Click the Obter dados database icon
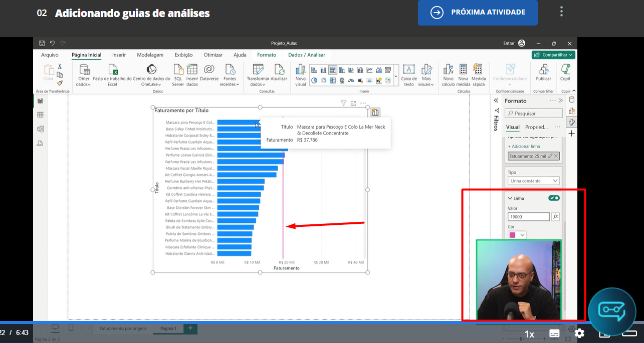 click(84, 70)
